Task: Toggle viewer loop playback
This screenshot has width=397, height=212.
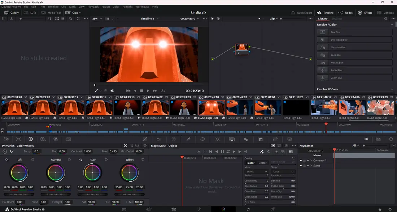Action: (x=163, y=91)
